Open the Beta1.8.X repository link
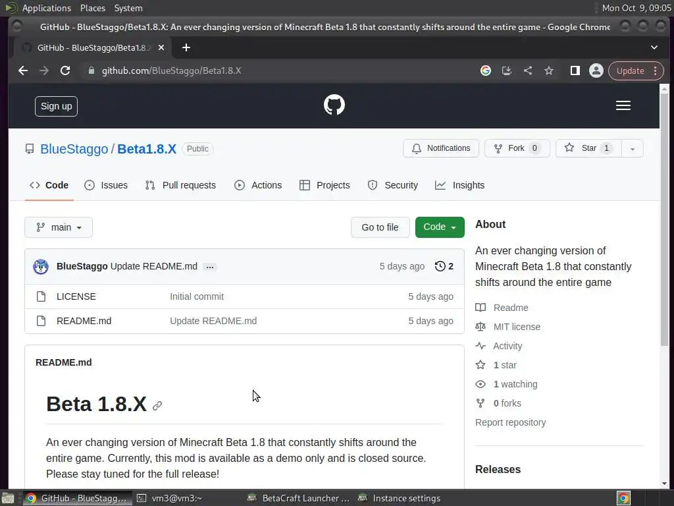Screen dimensions: 674x506 147,149
